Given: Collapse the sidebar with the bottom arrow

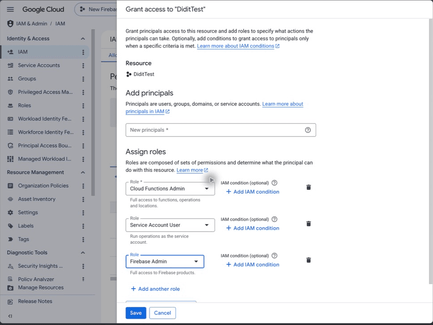Looking at the screenshot, I should pos(10,316).
